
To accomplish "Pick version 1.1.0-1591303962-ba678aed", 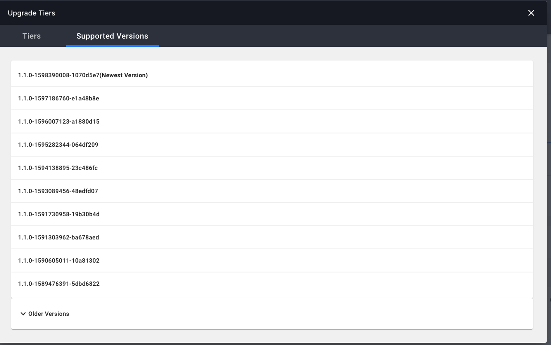I will click(58, 237).
